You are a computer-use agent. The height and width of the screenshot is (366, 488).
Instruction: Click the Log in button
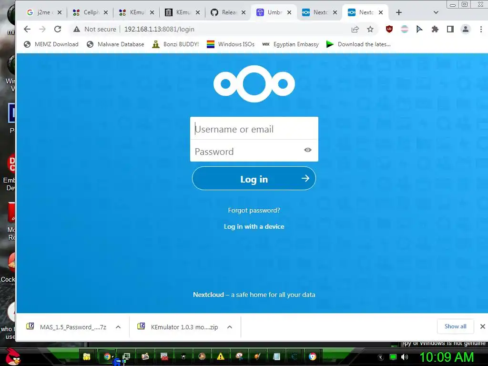pos(254,178)
